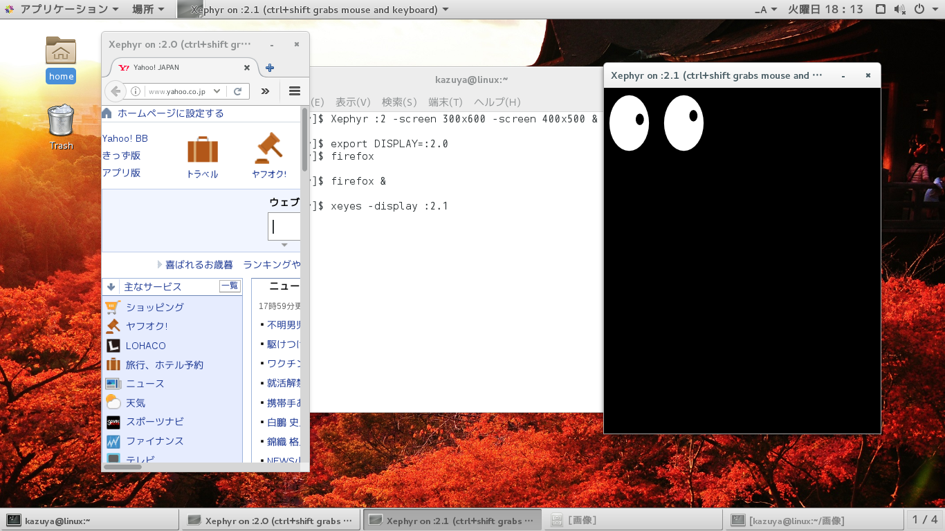The width and height of the screenshot is (945, 531).
Task: Click the ニュース newspaper icon in sidebar
Action: 112,383
